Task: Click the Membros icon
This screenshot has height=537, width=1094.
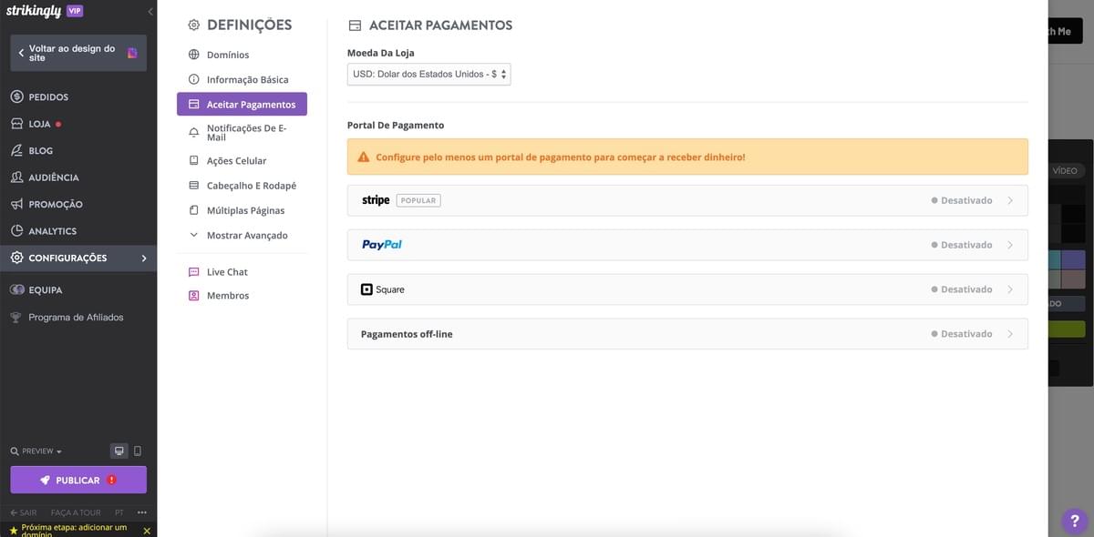Action: pos(193,296)
